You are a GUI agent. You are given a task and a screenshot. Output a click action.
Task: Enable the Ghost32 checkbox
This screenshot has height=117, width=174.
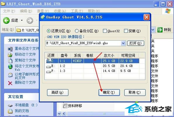(105, 31)
